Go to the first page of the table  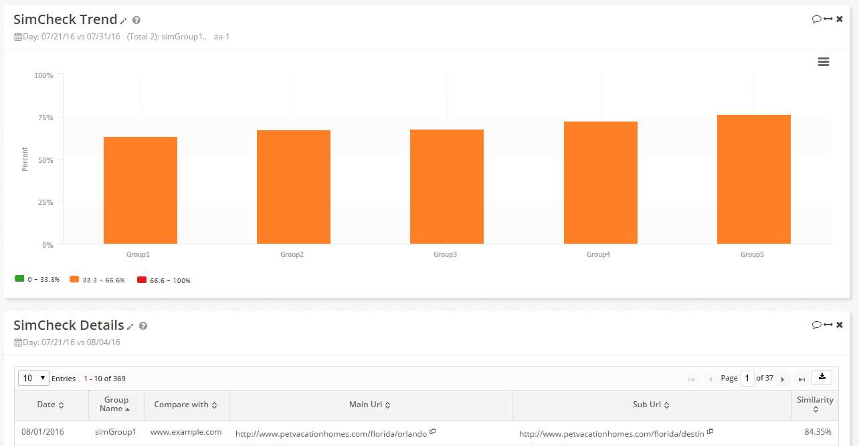click(x=692, y=379)
